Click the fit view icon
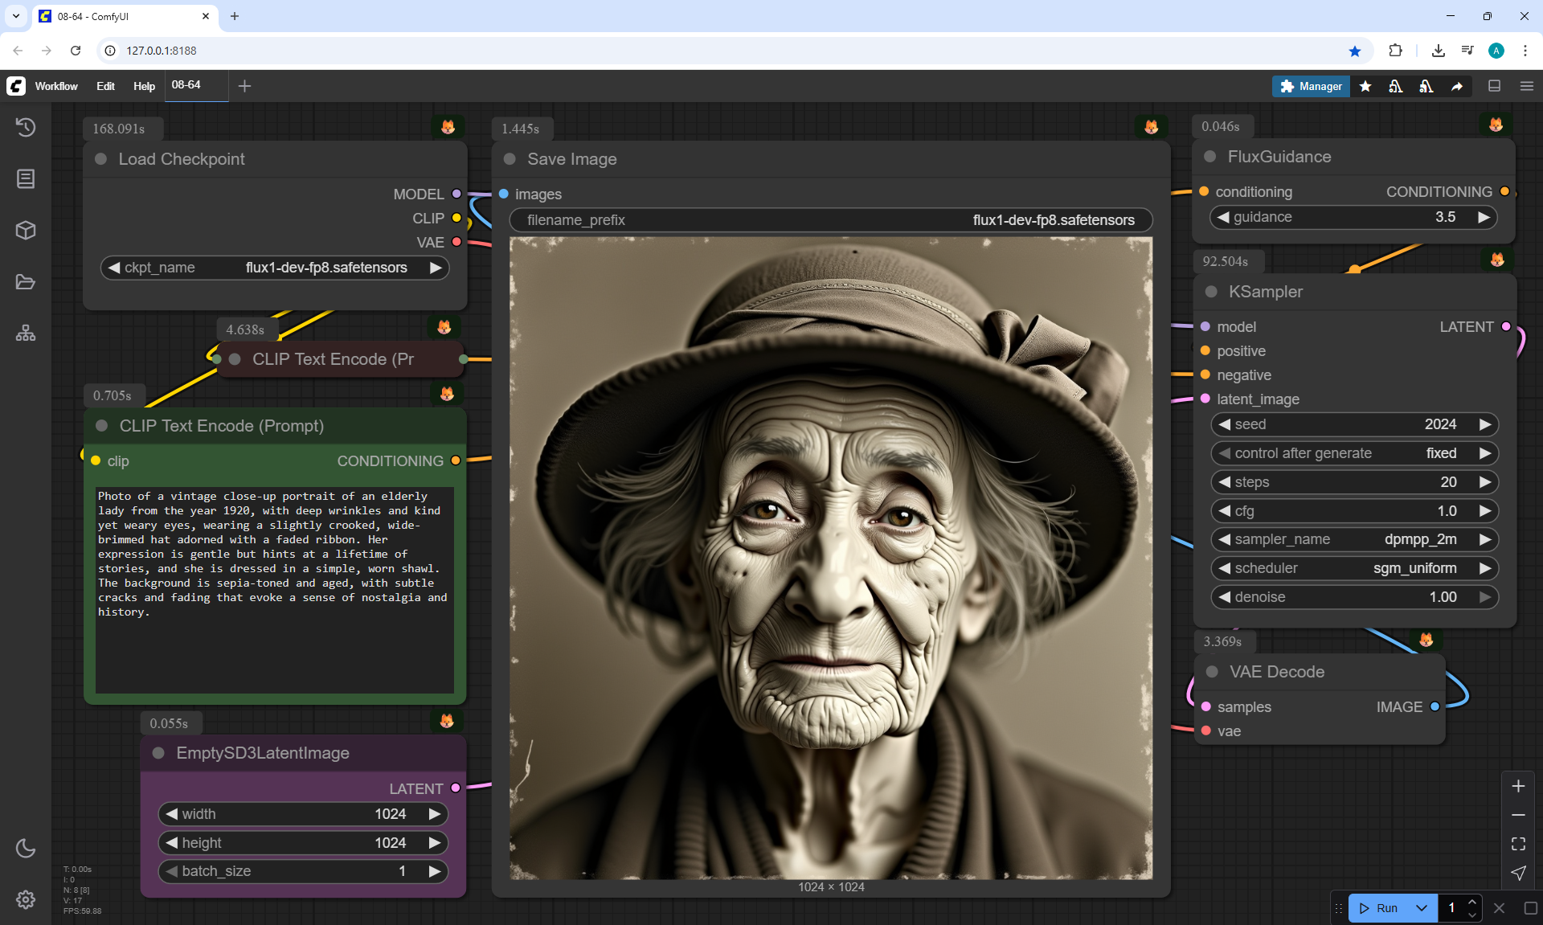This screenshot has width=1543, height=925. click(x=1518, y=844)
